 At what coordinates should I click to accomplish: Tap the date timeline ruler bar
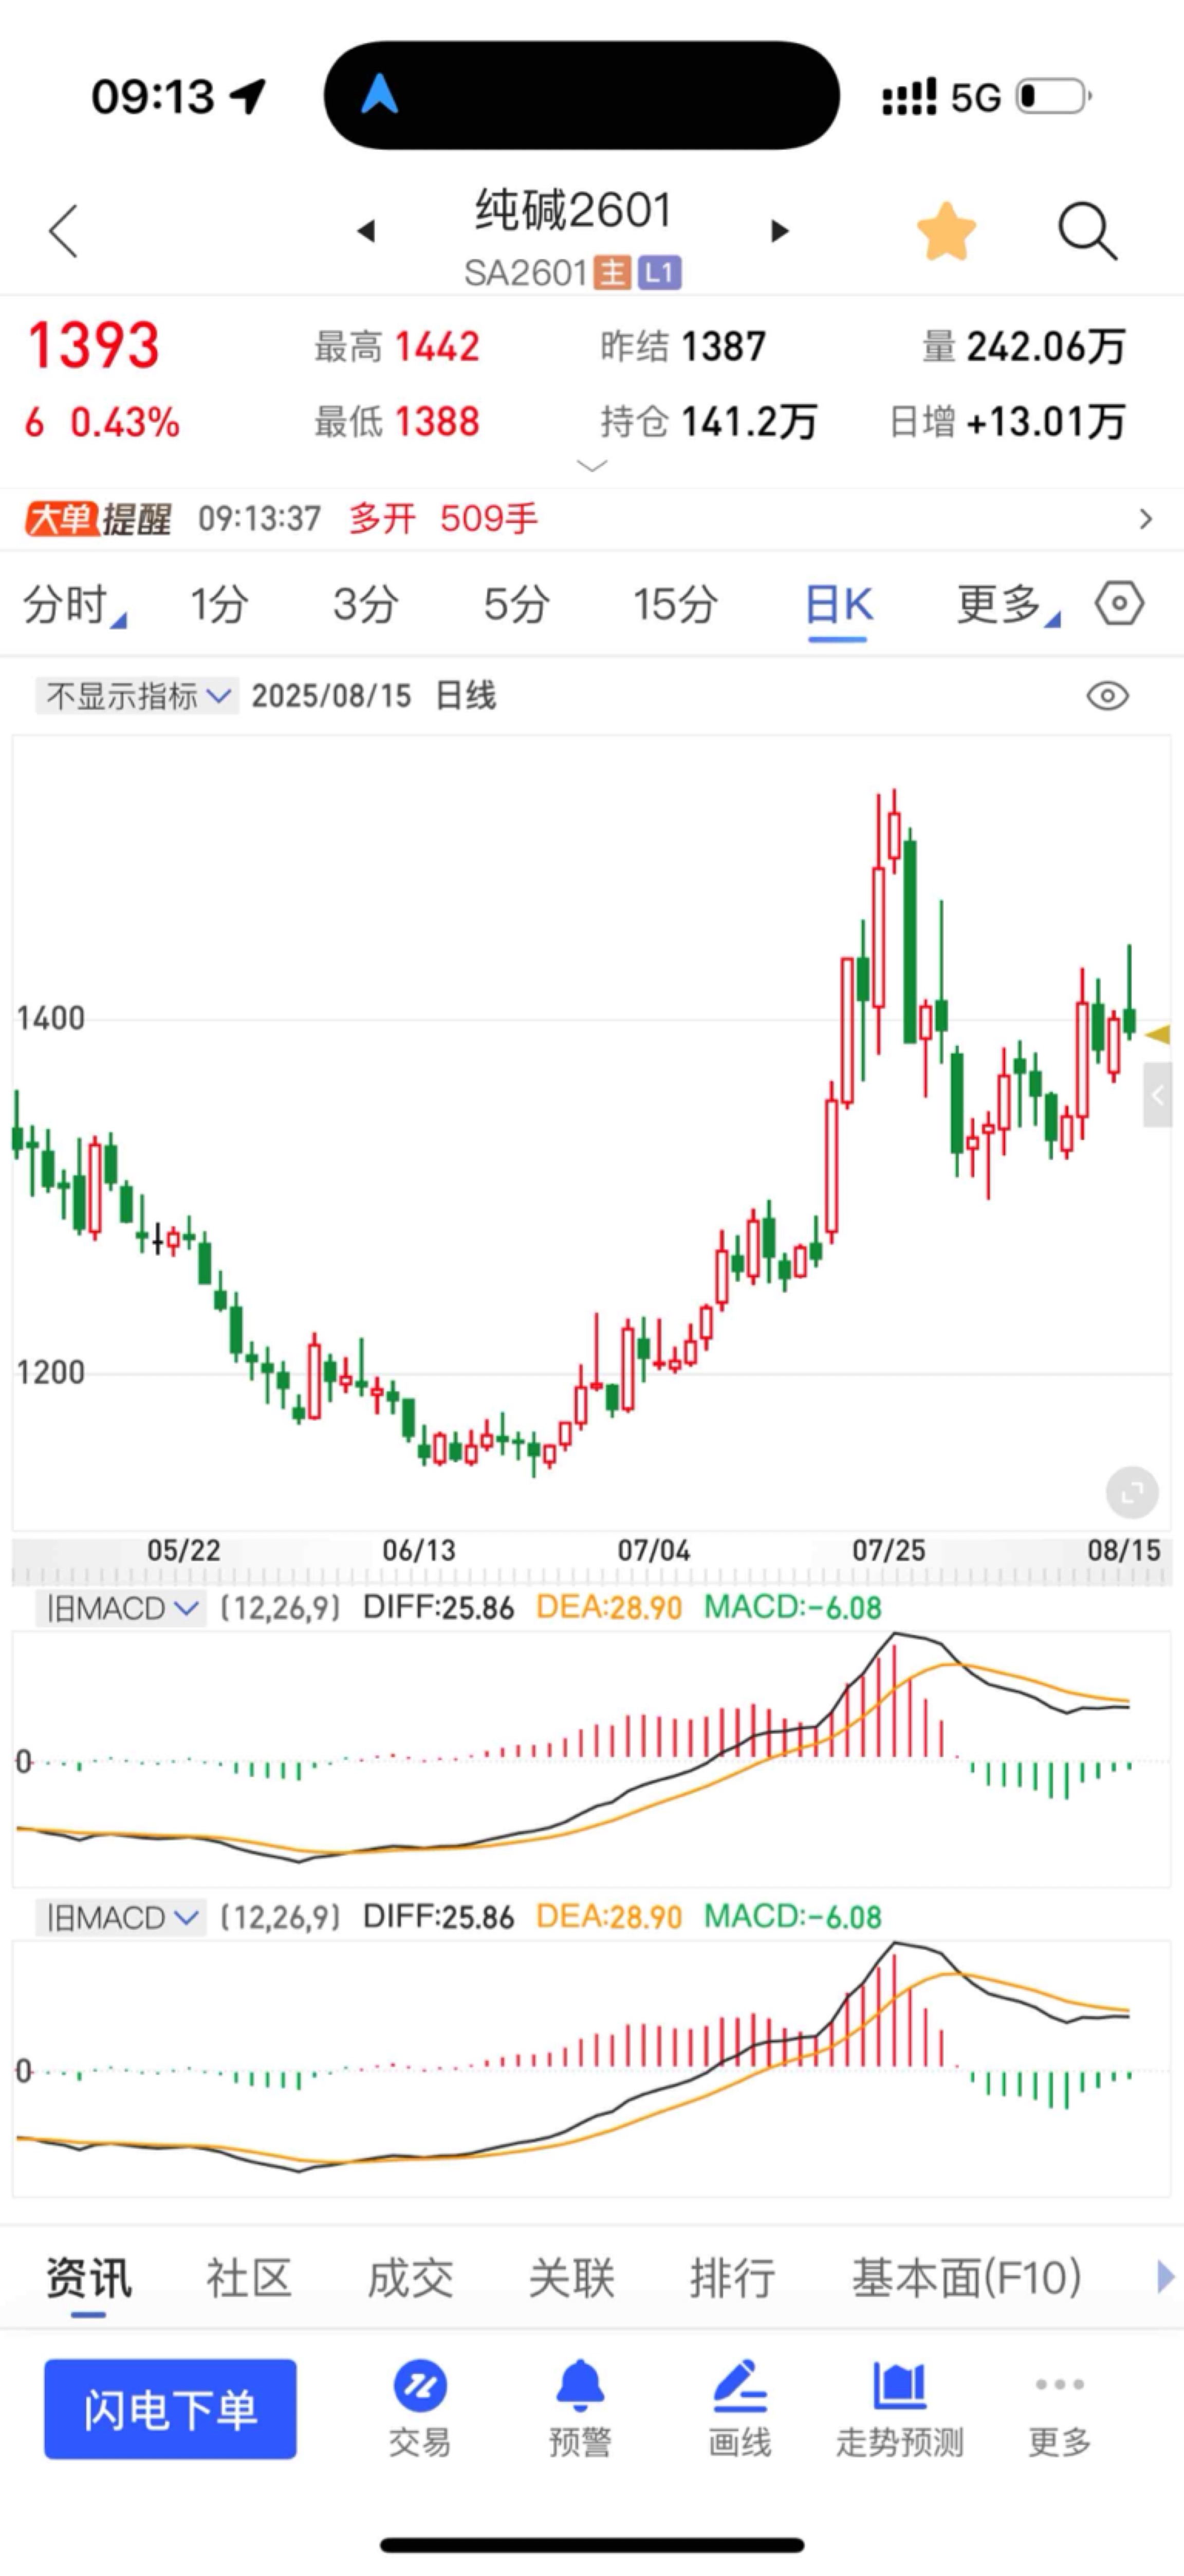click(591, 1561)
